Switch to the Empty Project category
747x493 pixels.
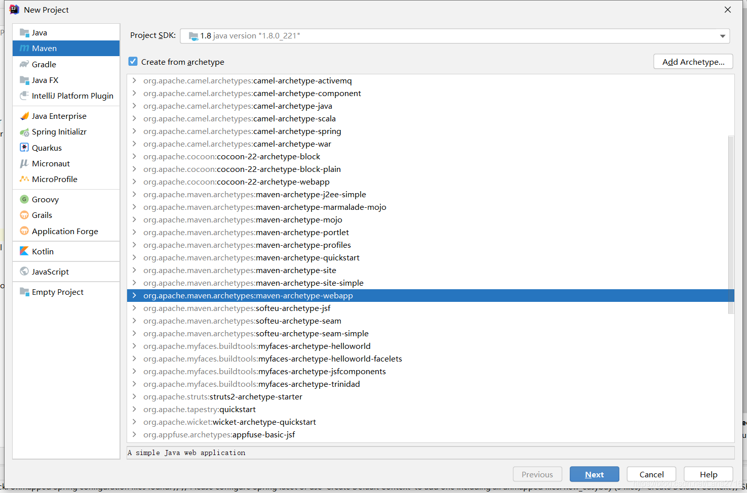(x=57, y=292)
